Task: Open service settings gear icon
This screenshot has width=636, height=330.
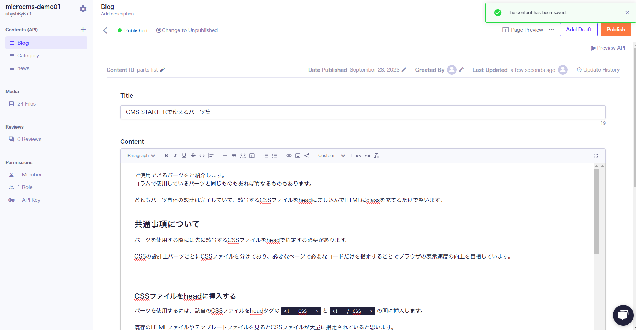Action: click(83, 9)
